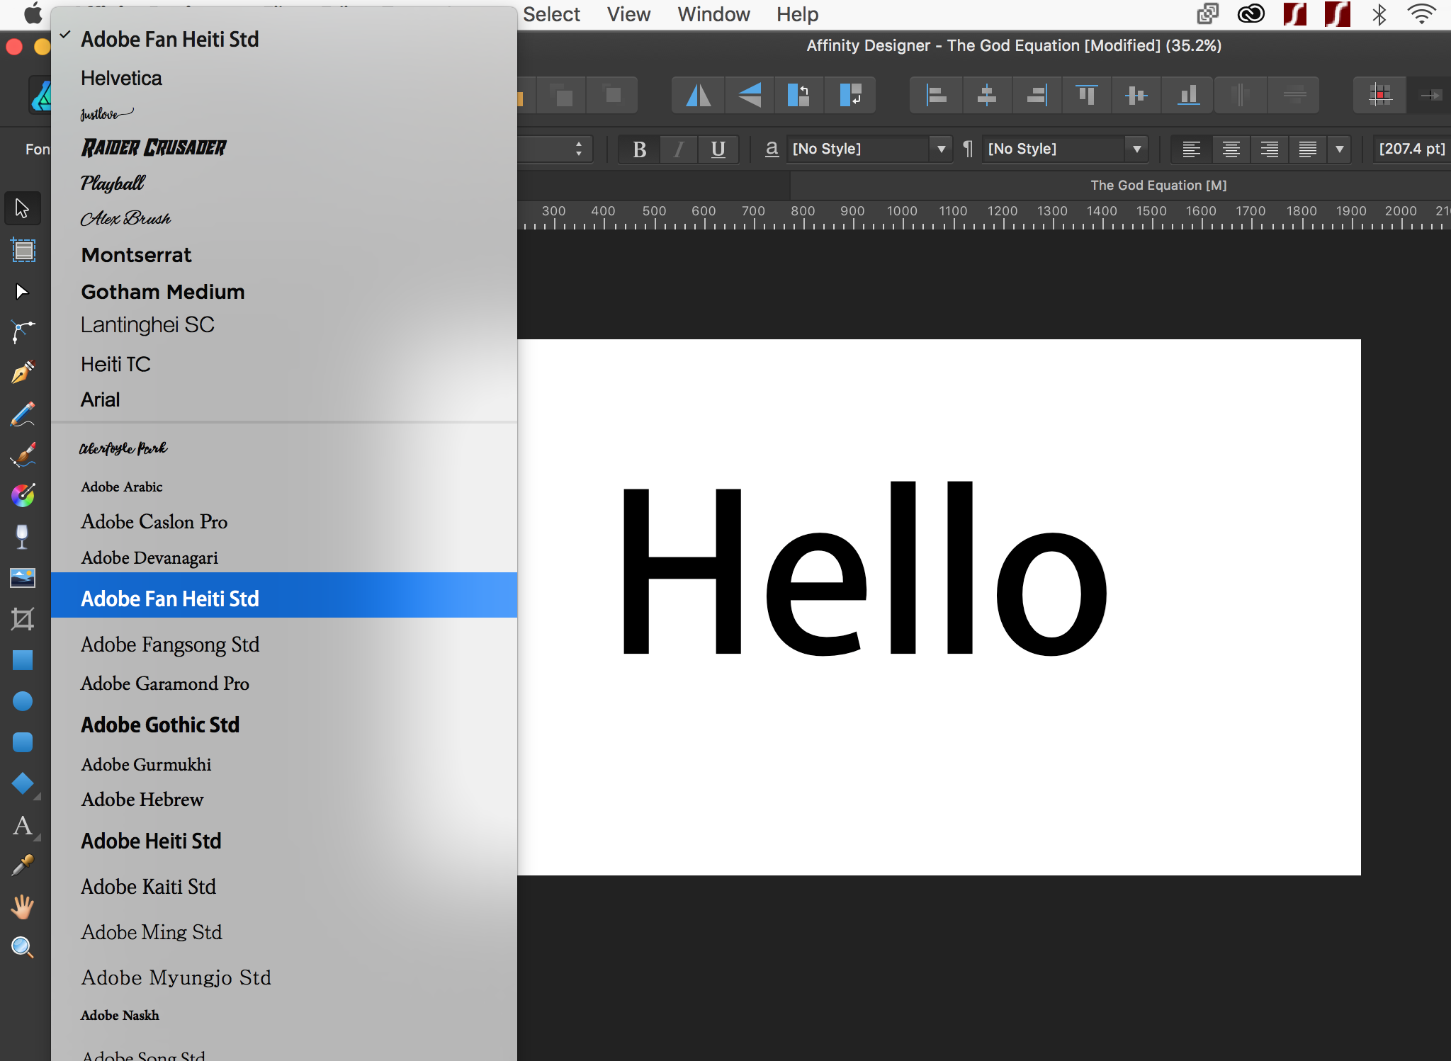Click Align Right toolbar icon
The width and height of the screenshot is (1451, 1061).
tap(1037, 95)
